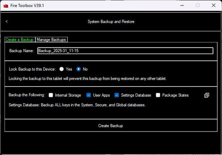
Task: Click the Fire Toolbox app icon
Action: [x=6, y=6]
